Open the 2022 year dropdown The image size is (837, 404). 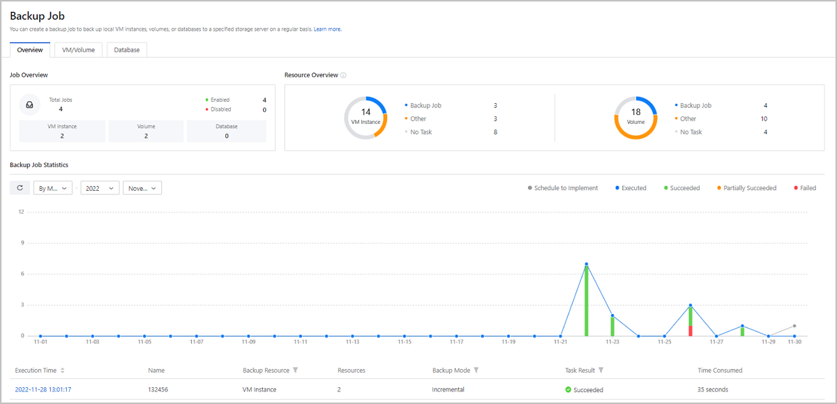[x=100, y=188]
